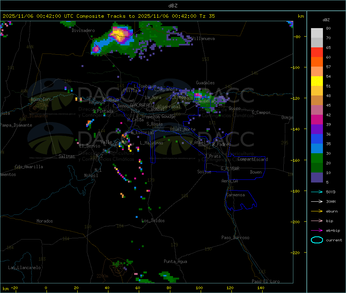Viewport: 346px width, 293px height.
Task: Pick the mauve swatch between 45 and 42 dBZ
Action: click(x=317, y=110)
